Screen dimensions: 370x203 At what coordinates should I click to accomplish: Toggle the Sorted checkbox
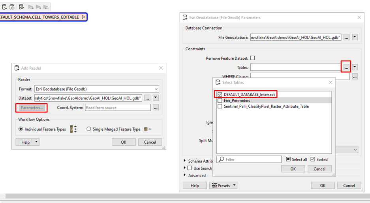click(x=313, y=159)
